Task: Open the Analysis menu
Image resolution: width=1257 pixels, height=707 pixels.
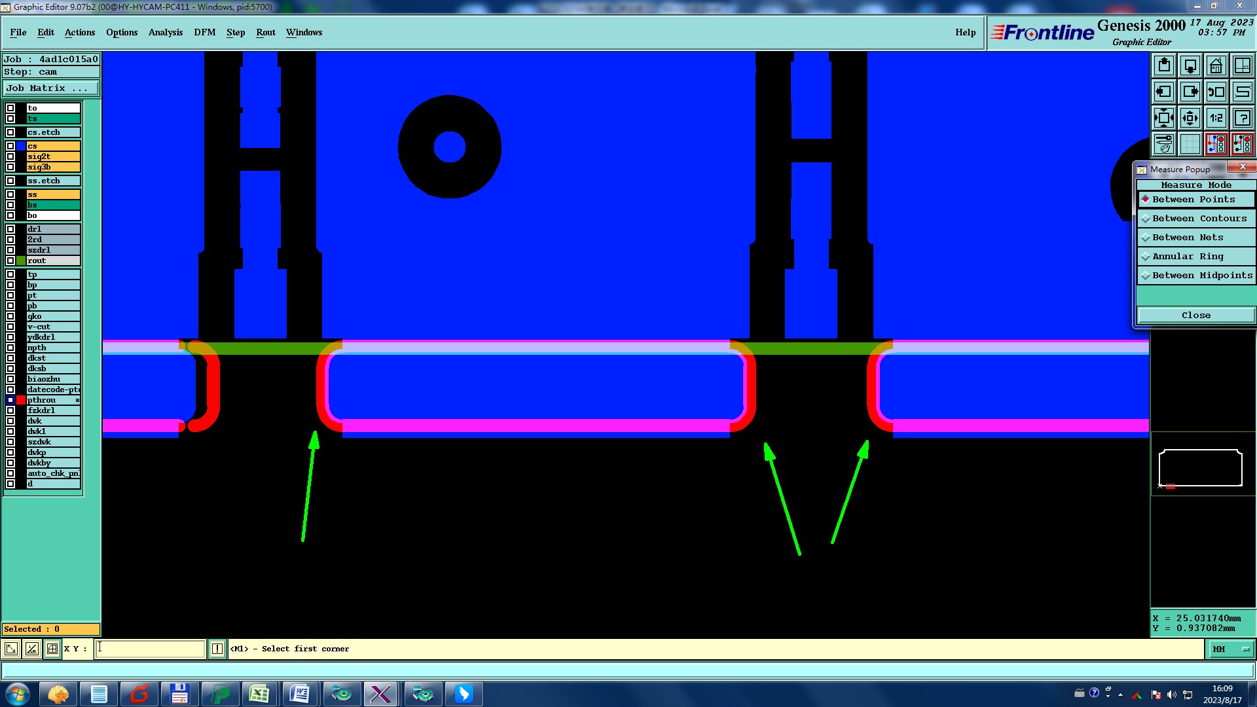Action: [165, 33]
